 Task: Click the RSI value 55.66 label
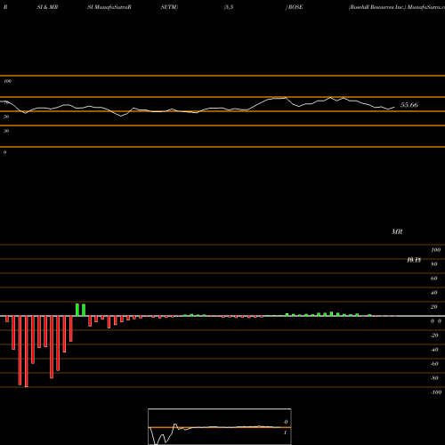[409, 105]
